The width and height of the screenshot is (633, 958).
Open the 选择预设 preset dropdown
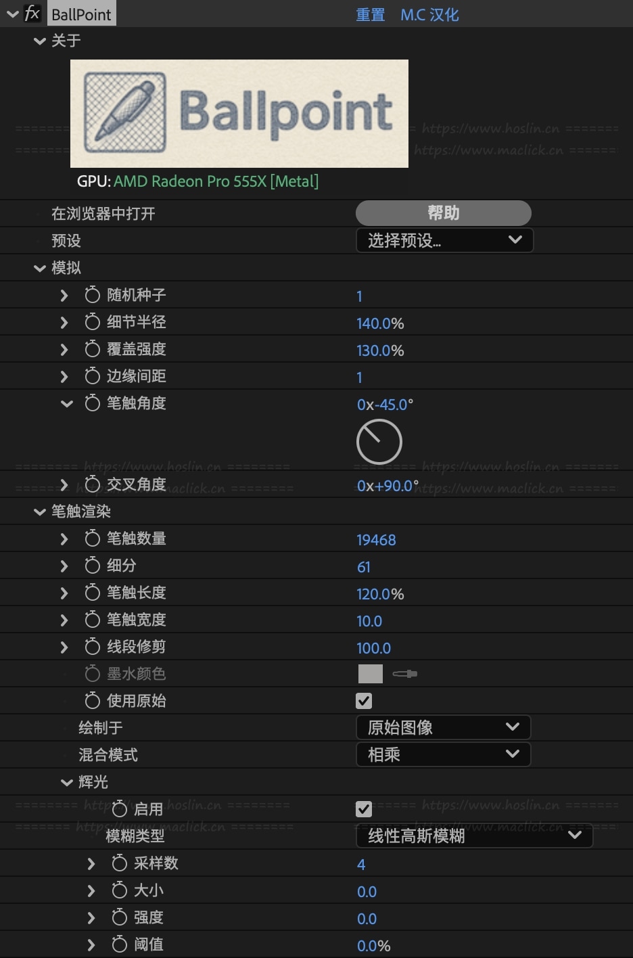(x=444, y=240)
